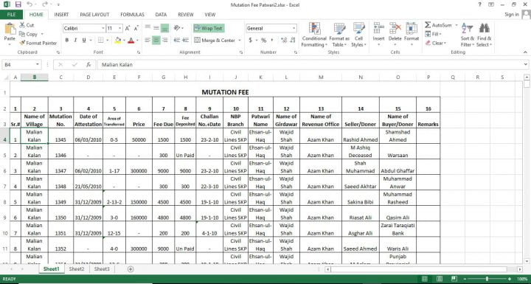Open Sort & Filter tool
Viewport: 531px width, 284px height.
click(x=468, y=35)
